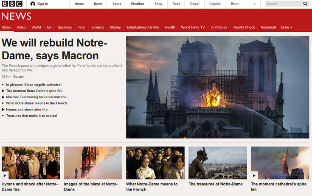Click the play icon on cathedral's spire thumbnail
Viewport: 312px width, 196px height.
pos(255,175)
